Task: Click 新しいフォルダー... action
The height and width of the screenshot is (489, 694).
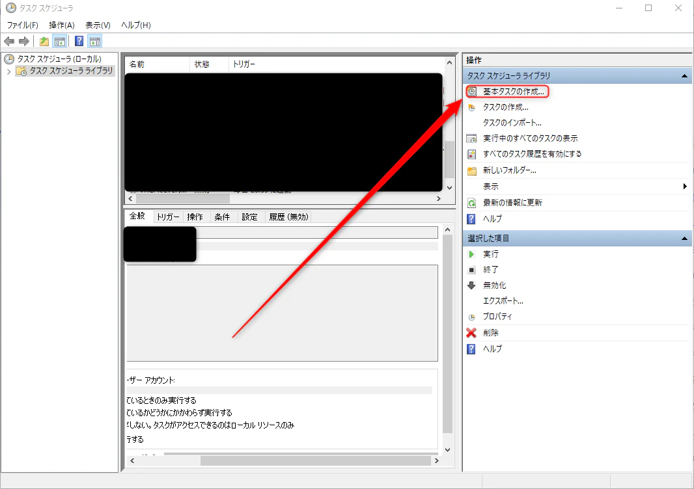Action: [x=510, y=170]
